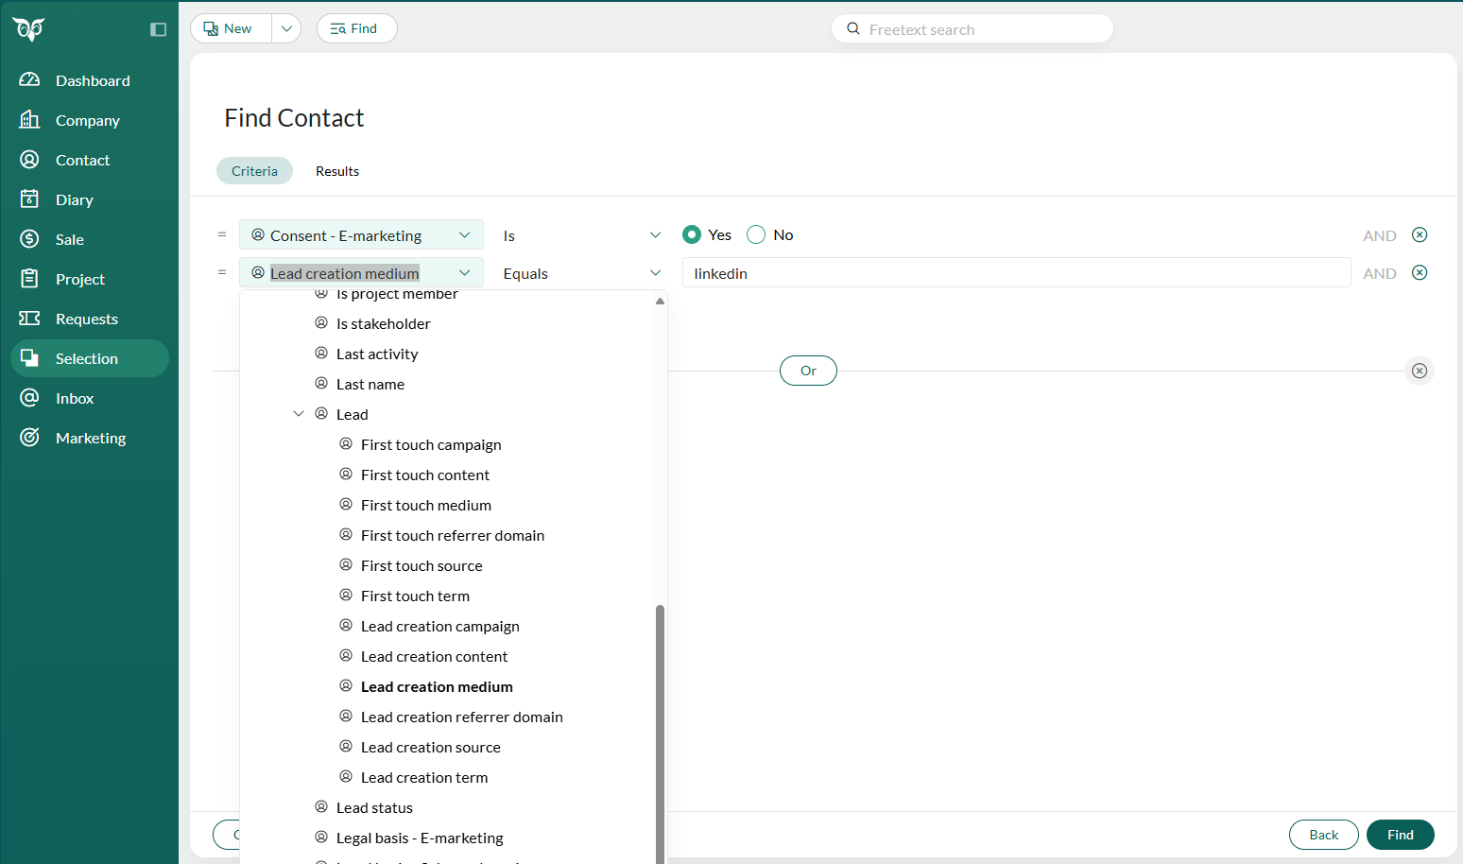1463x864 pixels.
Task: Open the Equals operator dropdown
Action: [581, 273]
